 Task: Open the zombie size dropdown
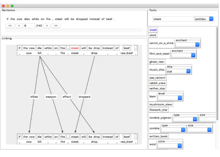pyautogui.click(x=199, y=130)
